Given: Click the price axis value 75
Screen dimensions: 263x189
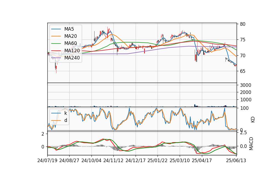Looking at the screenshot, I should pos(242,40).
